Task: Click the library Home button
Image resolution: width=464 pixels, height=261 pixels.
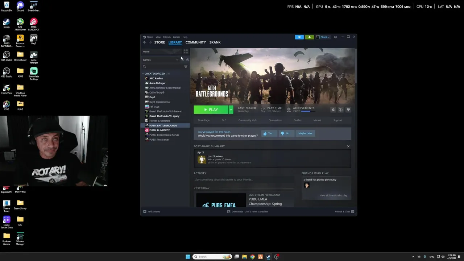Action: click(162, 51)
